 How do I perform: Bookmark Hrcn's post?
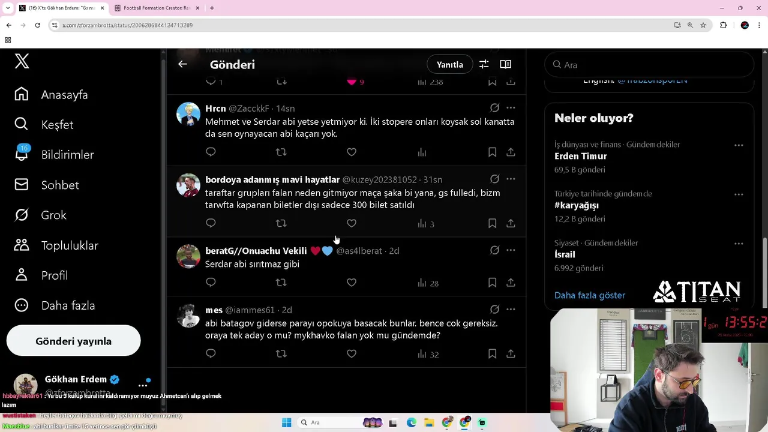click(x=492, y=152)
